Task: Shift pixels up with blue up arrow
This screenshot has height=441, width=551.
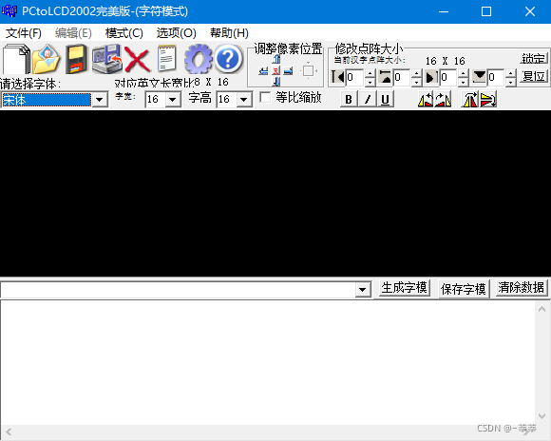Action: tap(276, 59)
